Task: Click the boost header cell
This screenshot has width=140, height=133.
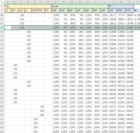Action: (80, 6)
